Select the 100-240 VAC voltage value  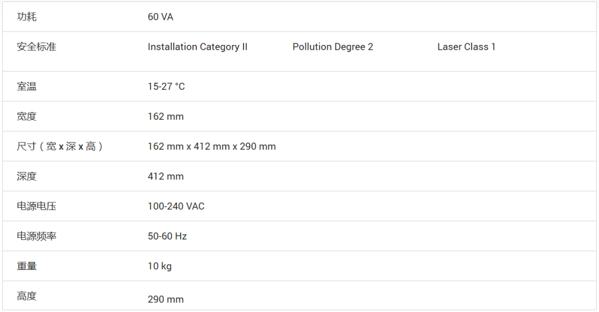(176, 207)
